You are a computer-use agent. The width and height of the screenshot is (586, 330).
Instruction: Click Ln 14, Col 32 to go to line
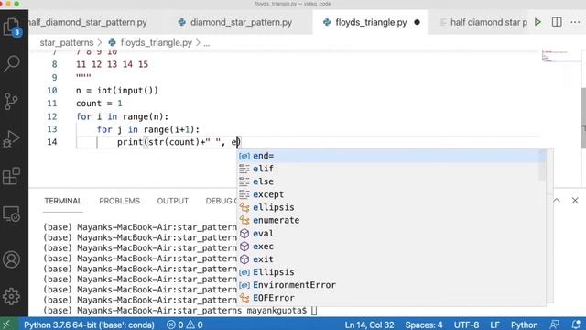pyautogui.click(x=369, y=324)
